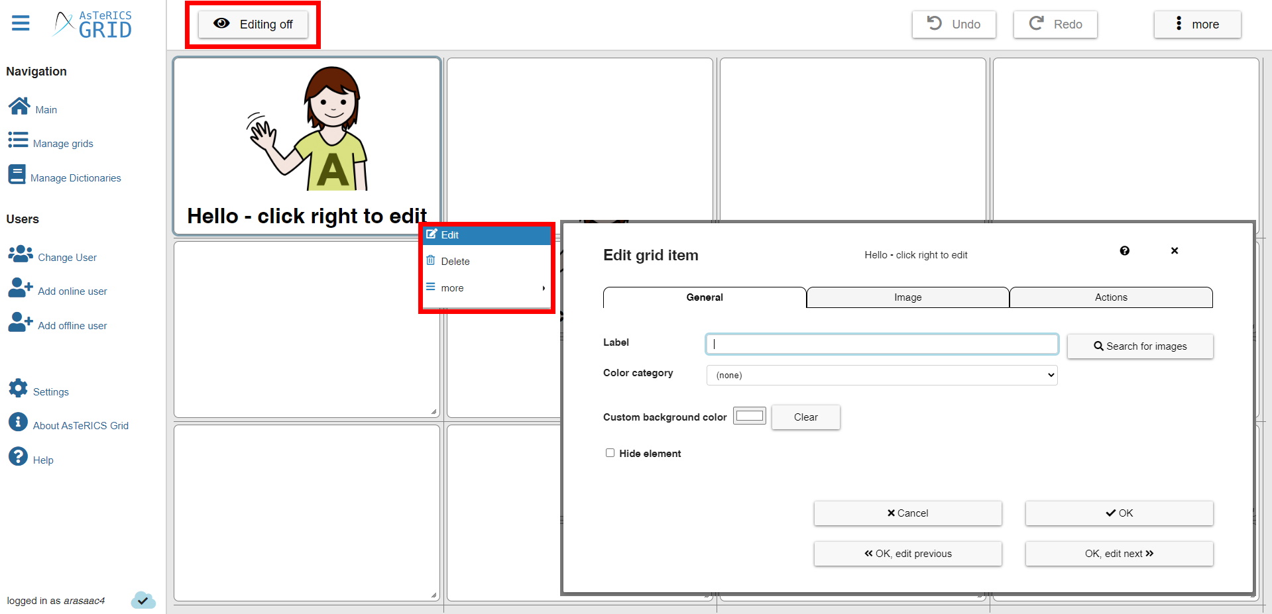Open the Color category dropdown
Screen dimensions: 1272x614
(880, 375)
